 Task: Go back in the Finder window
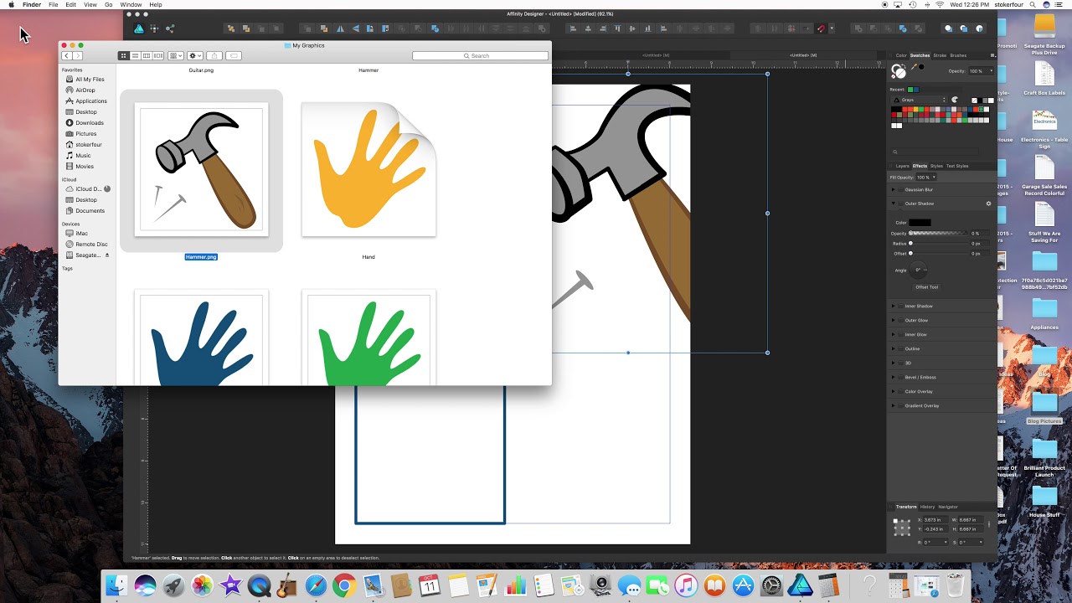(x=66, y=56)
